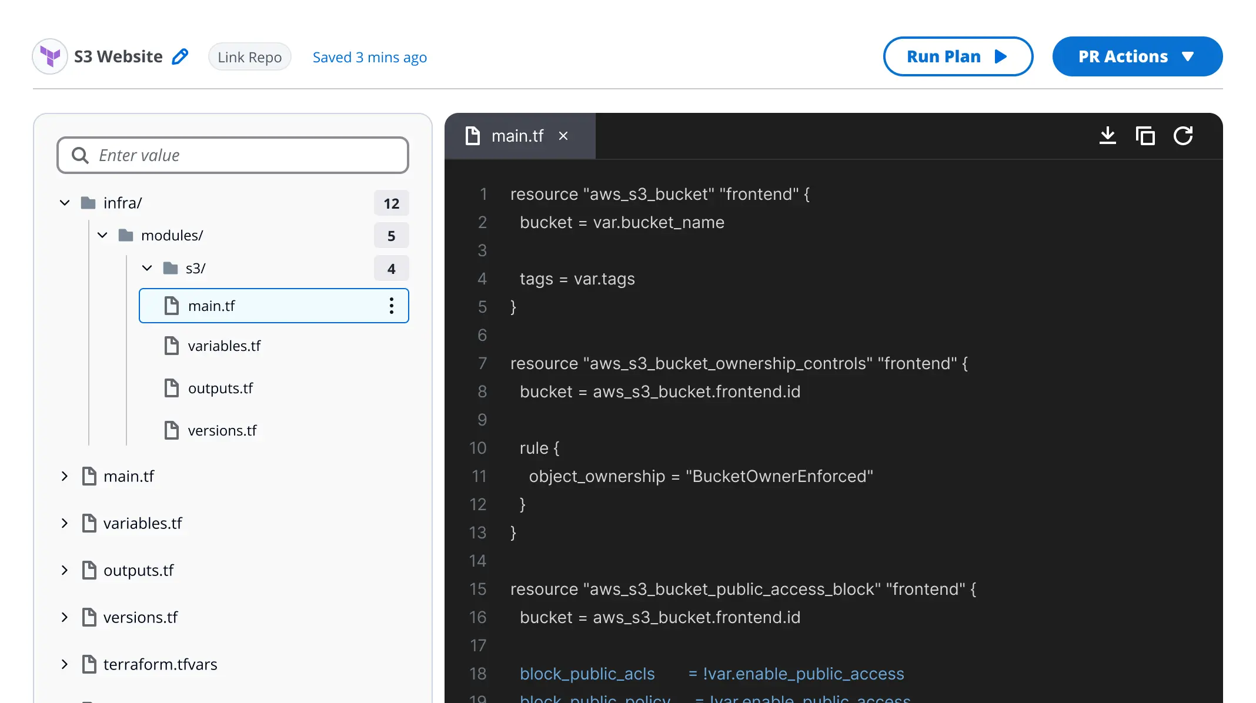The image size is (1256, 703).
Task: Open variables.tf inside the s3 folder
Action: pos(224,346)
